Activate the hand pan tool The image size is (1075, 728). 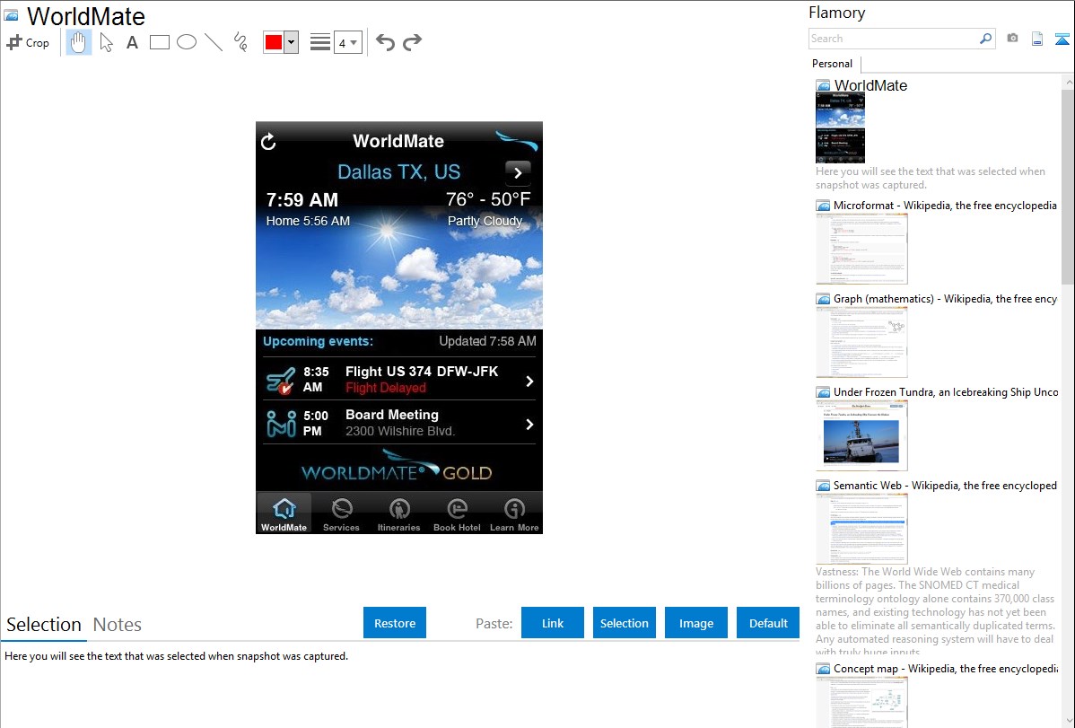(79, 42)
